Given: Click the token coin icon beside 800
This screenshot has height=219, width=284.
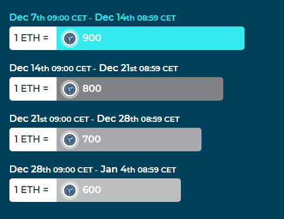Looking at the screenshot, I should tap(70, 89).
